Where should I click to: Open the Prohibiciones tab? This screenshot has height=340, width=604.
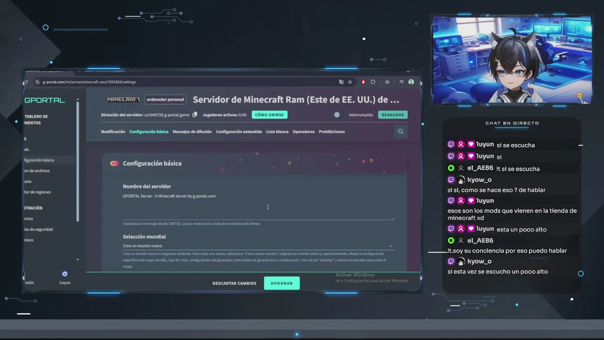[x=332, y=132]
